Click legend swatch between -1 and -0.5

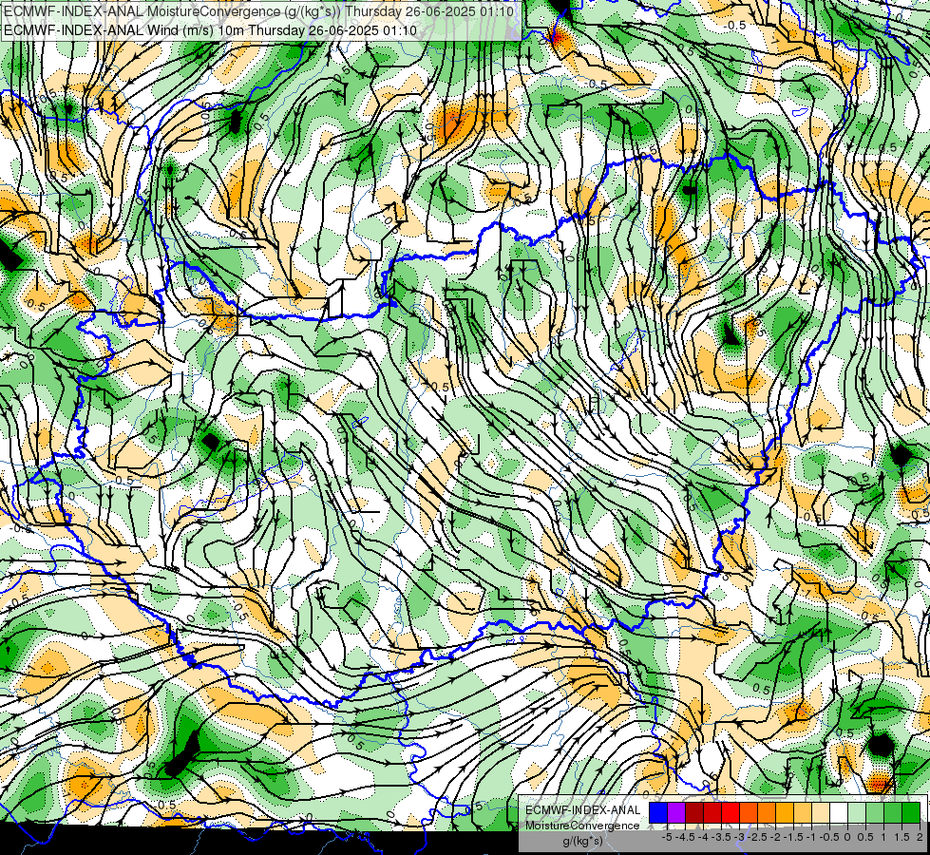click(x=820, y=813)
